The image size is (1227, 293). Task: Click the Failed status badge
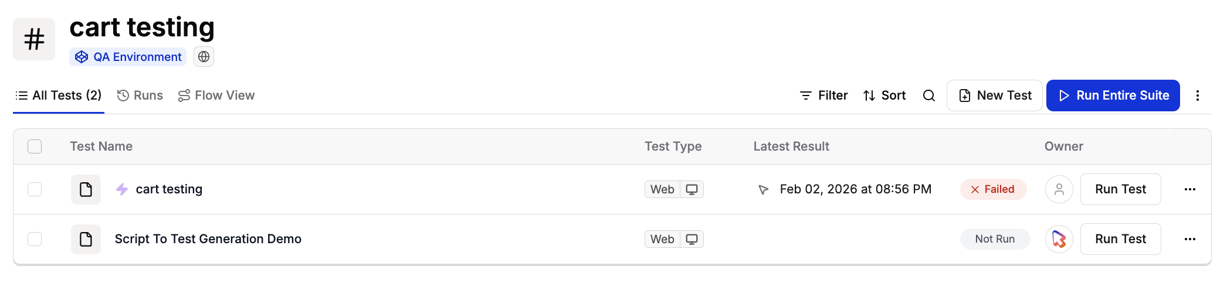coord(992,189)
